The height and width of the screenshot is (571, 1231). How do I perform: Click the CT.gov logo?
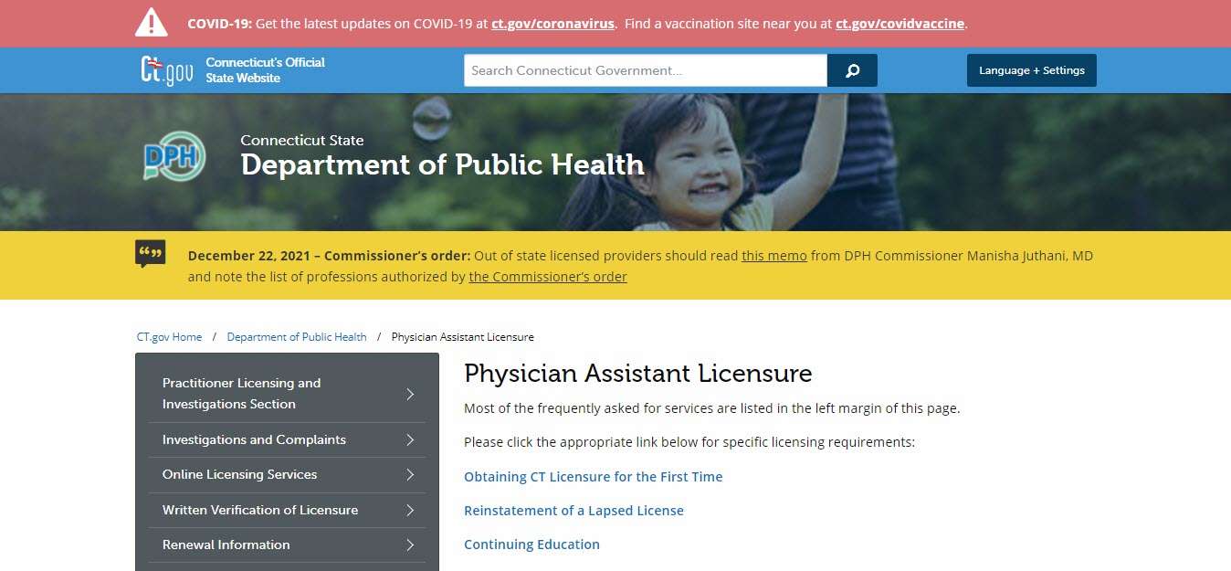[164, 69]
